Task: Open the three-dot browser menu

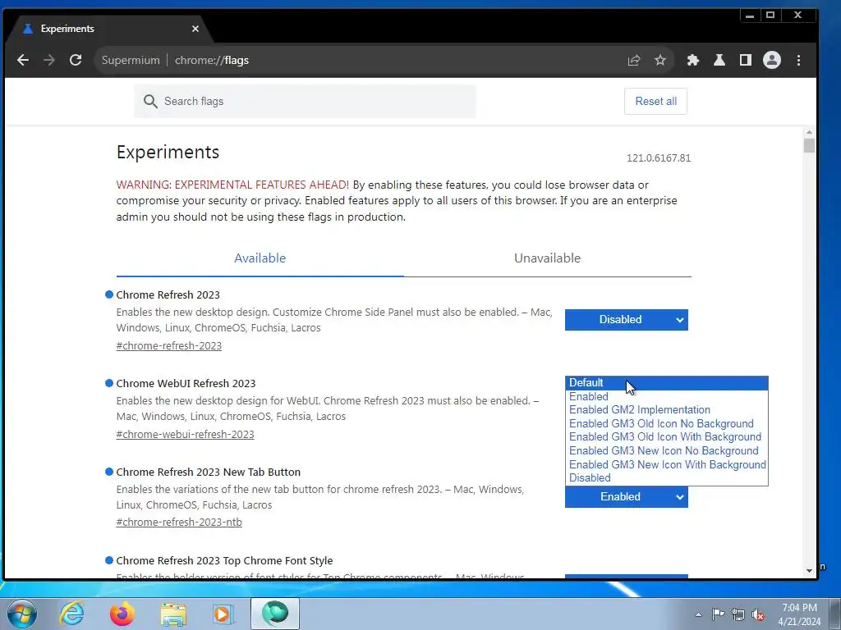Action: 798,60
